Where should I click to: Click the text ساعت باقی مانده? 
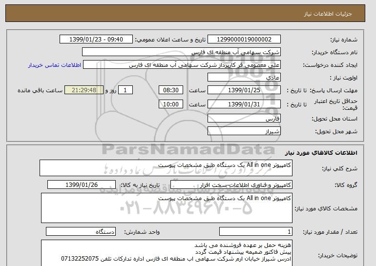tap(40, 90)
